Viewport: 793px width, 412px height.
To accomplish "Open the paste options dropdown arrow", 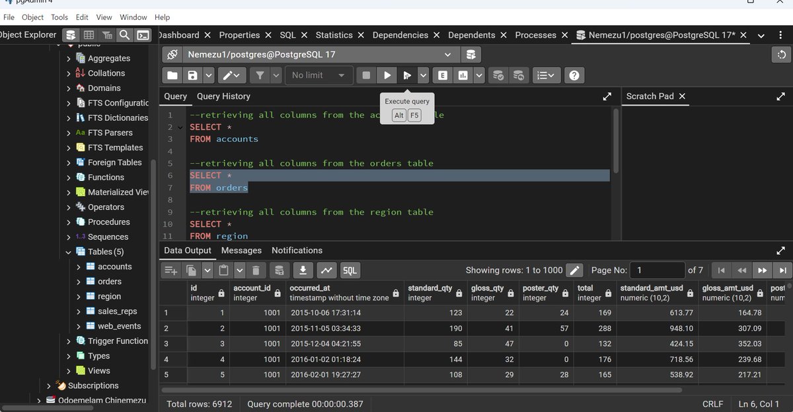I will pyautogui.click(x=239, y=270).
